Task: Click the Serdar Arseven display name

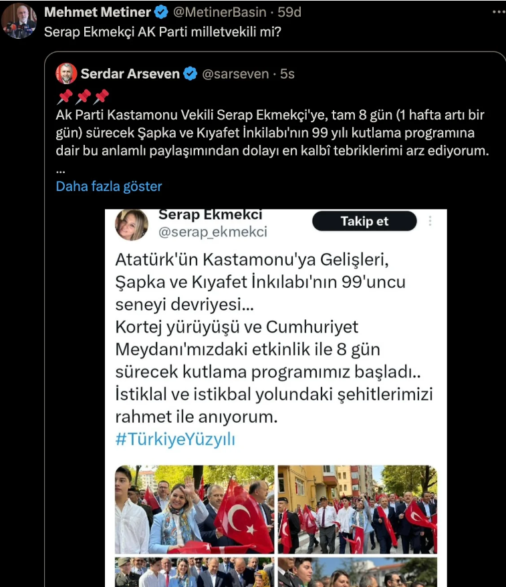Action: tap(130, 73)
